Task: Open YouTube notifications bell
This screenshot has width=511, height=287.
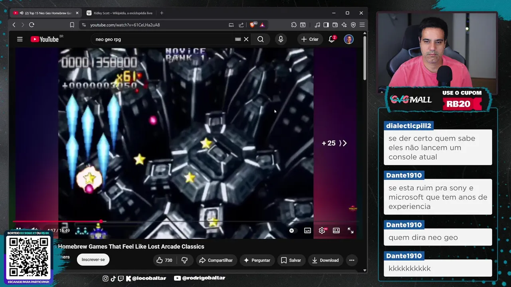Action: (x=331, y=39)
